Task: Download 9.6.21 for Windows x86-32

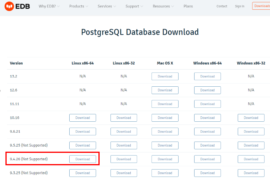Action: pos(251,131)
